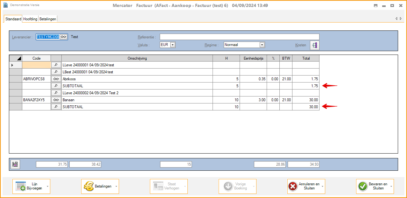The height and width of the screenshot is (198, 407).
Task: Click the Bewaren en Sluiten button
Action: point(373,186)
